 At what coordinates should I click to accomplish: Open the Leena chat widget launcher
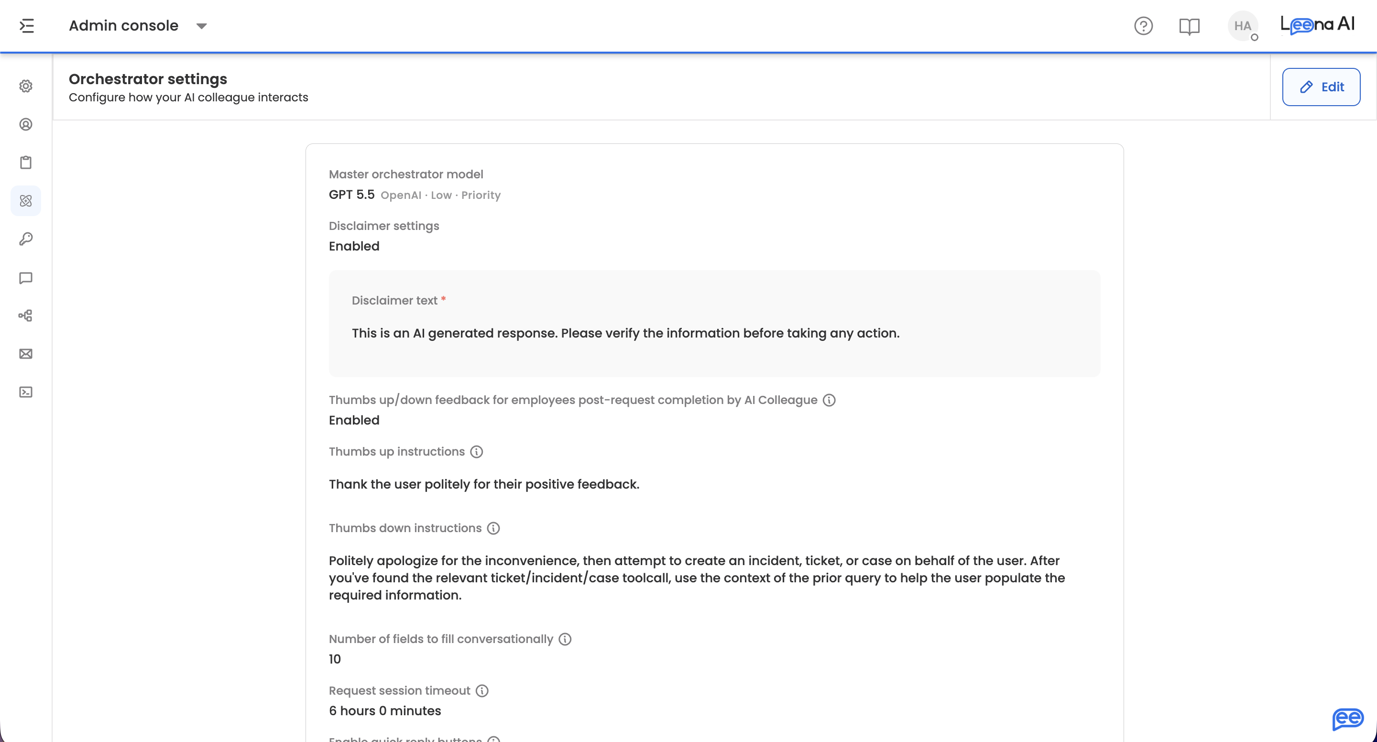click(x=1348, y=719)
